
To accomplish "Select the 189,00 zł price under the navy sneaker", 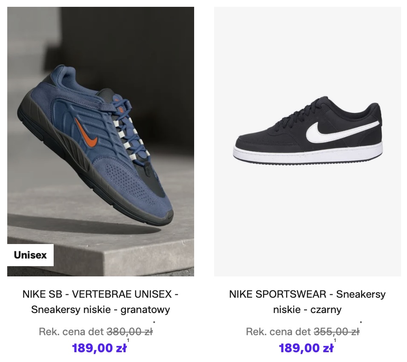I will (x=99, y=348).
